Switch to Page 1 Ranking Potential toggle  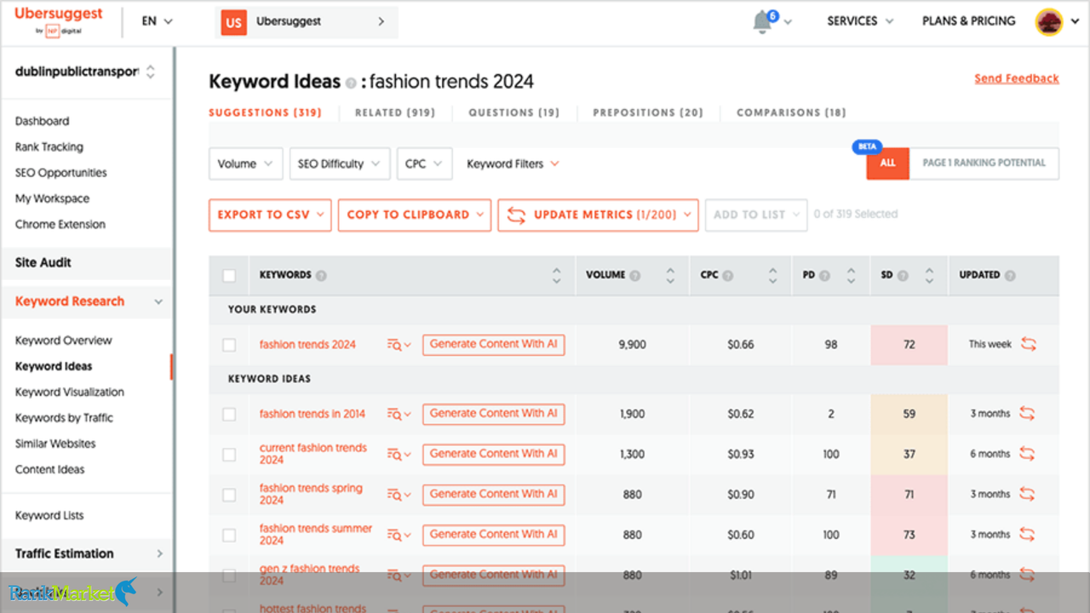click(x=984, y=163)
